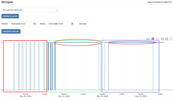Screen dimensions: 173x100
Task: Open the calendar picker for Конец field
Action: [x=72, y=24]
